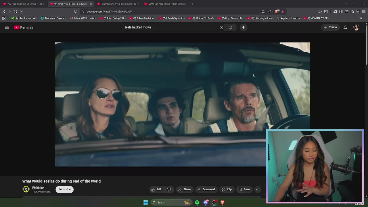Open apps grid in bookmarks bar
Image resolution: width=368 pixels, height=207 pixels.
pos(4,18)
